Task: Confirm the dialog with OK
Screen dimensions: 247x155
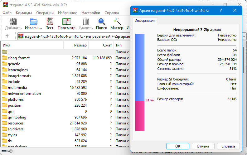Action: [x=178, y=146]
